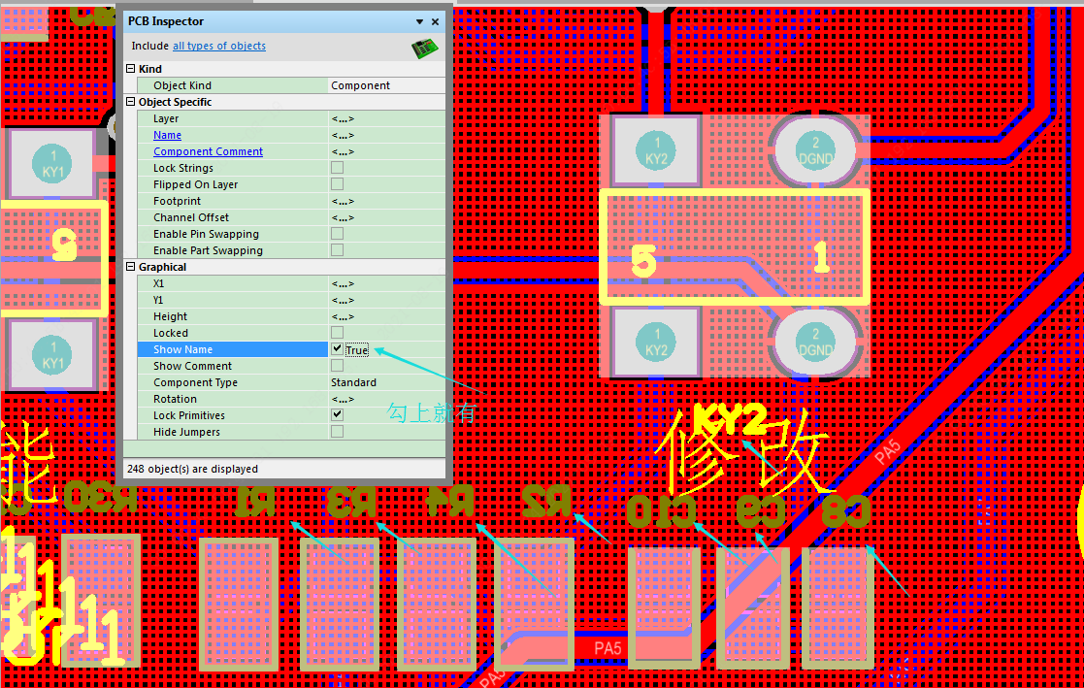Collapse the Graphical section

131,267
